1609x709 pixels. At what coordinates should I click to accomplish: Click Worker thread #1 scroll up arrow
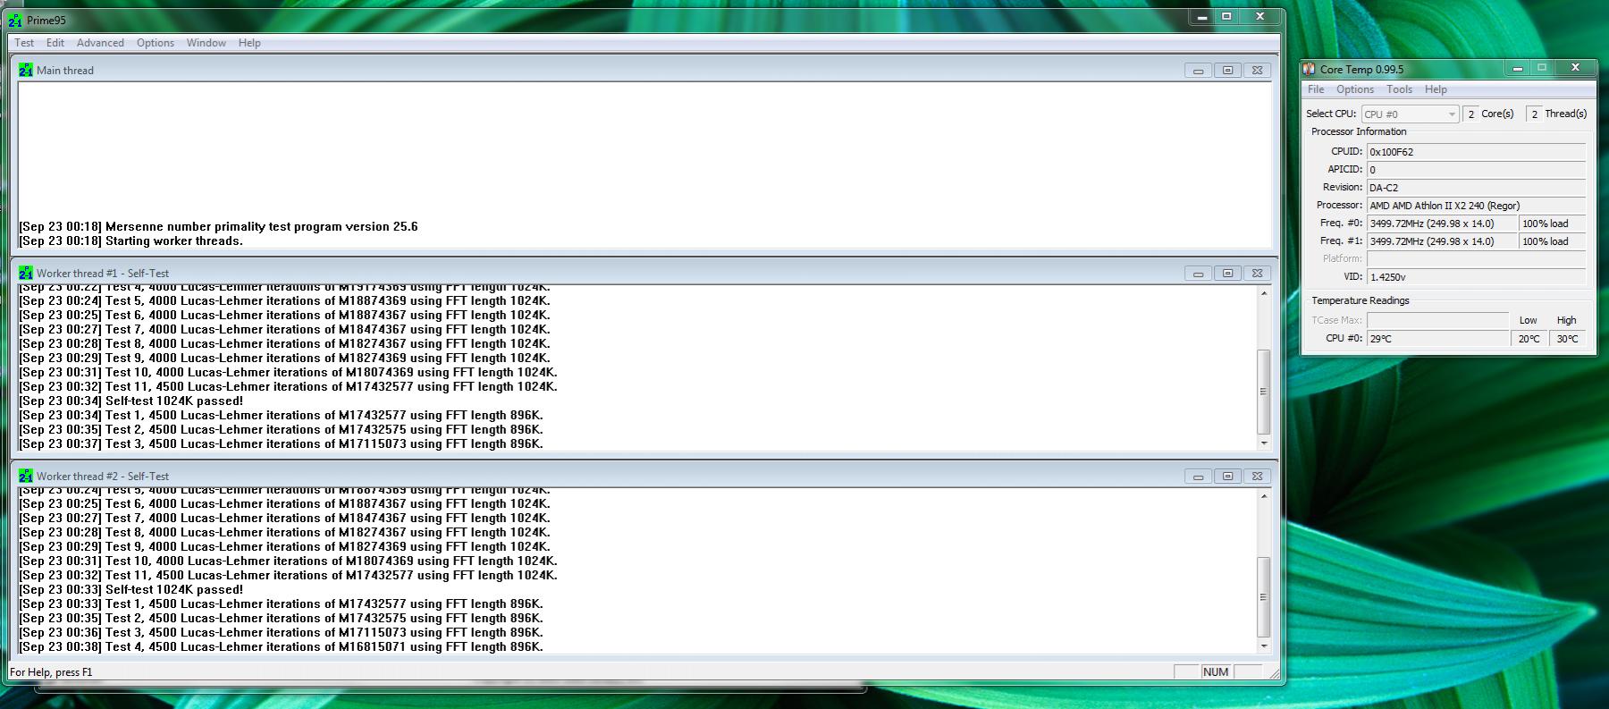click(1264, 293)
